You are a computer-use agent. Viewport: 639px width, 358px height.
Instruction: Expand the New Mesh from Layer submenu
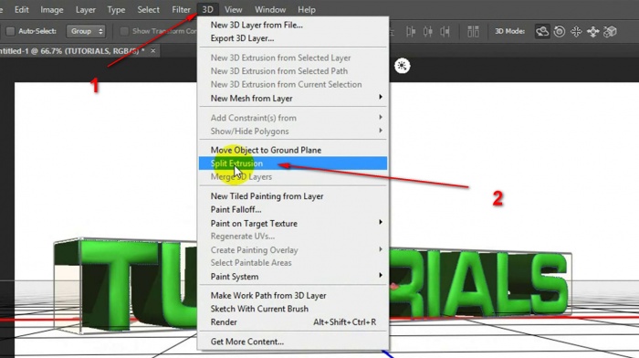tap(293, 99)
